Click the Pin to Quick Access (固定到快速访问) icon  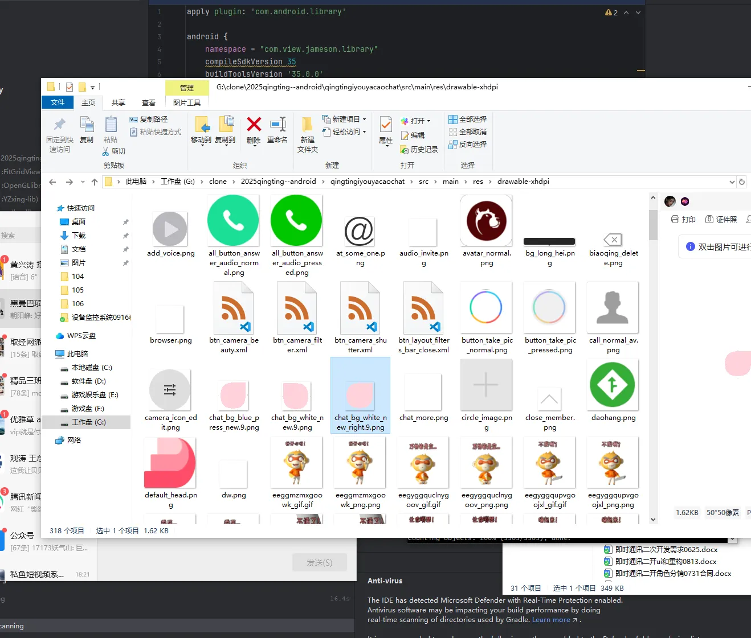pos(59,134)
